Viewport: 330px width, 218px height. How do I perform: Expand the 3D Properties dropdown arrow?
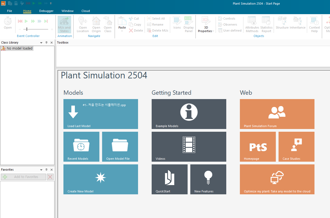pos(213,31)
